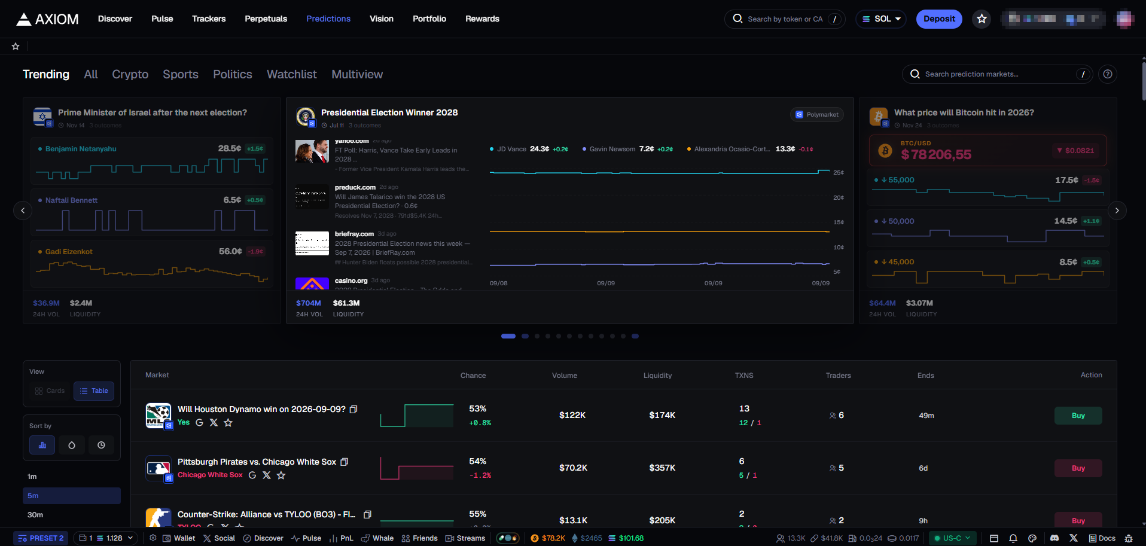Sort markets by volume bar-chart icon

42,445
